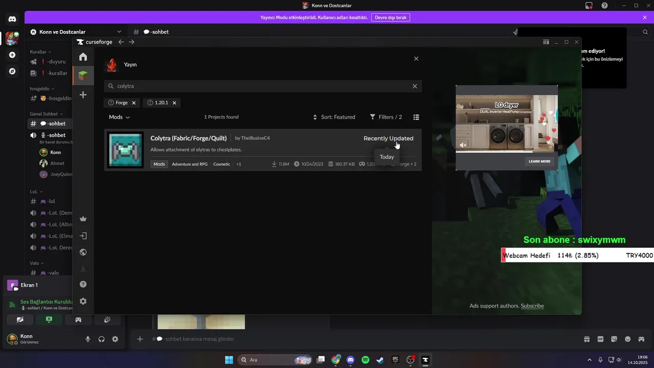The image size is (654, 368).
Task: Click the Subscribe link under the ad
Action: pyautogui.click(x=532, y=306)
